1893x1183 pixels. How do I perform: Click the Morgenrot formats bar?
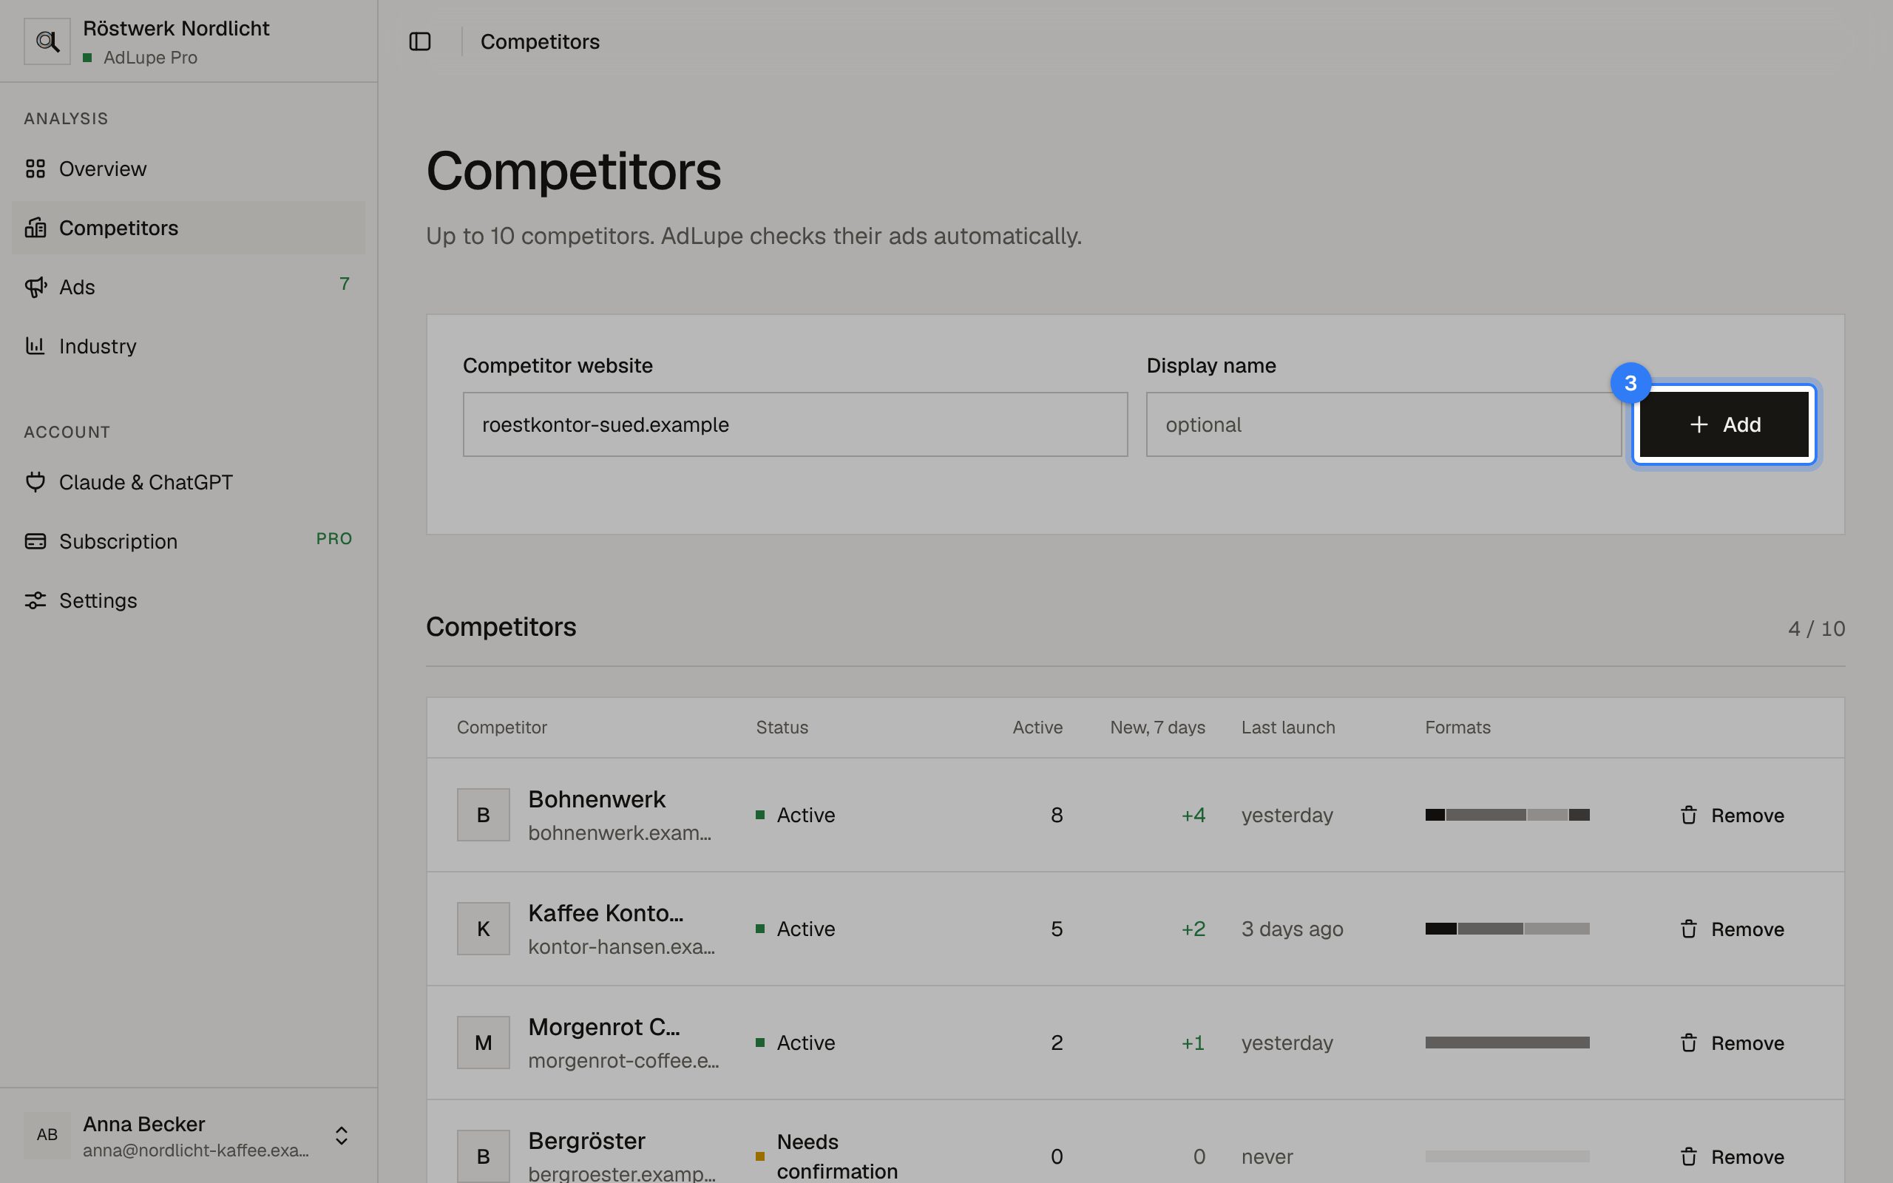tap(1506, 1043)
